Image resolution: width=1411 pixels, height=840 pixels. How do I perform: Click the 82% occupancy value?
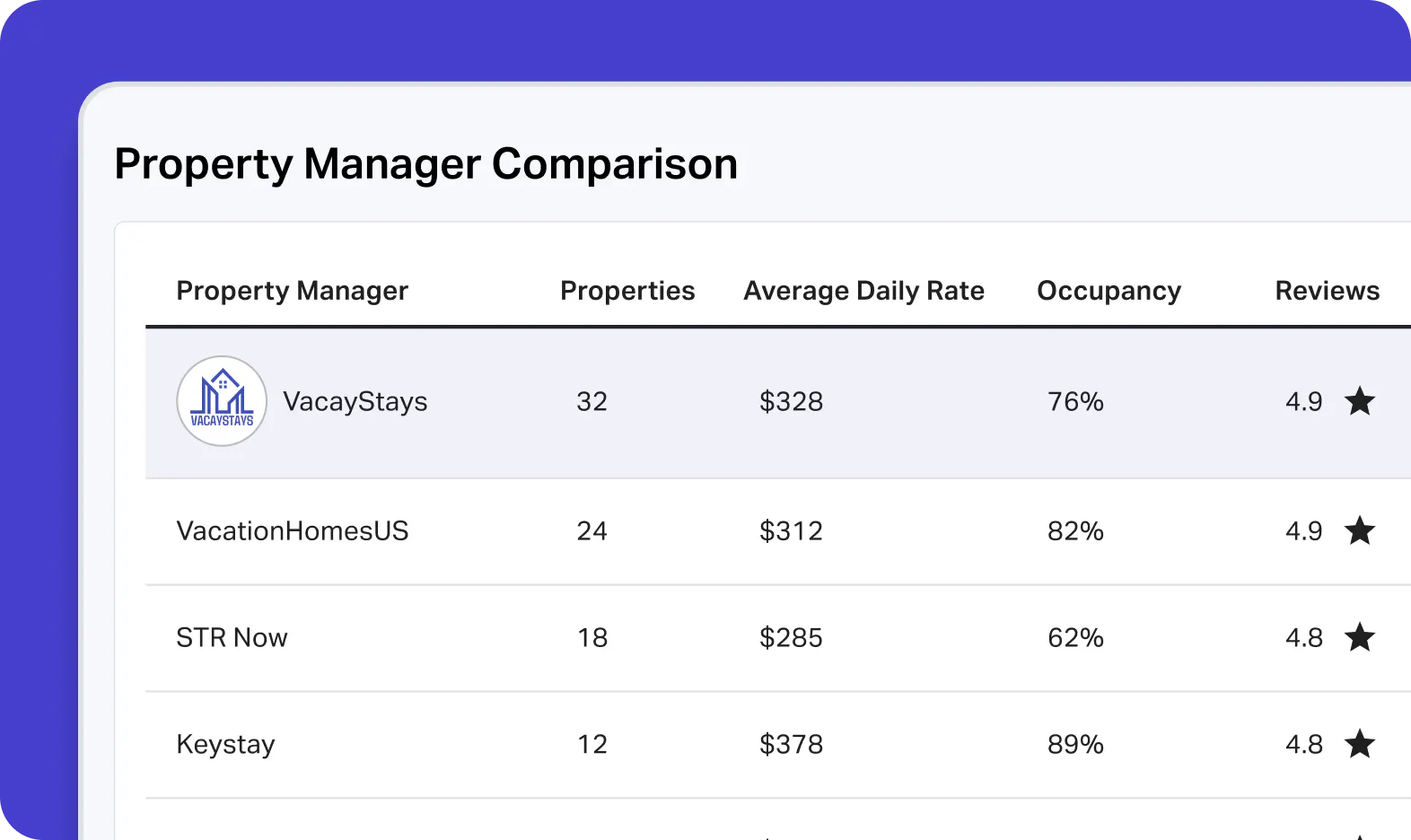click(1075, 530)
